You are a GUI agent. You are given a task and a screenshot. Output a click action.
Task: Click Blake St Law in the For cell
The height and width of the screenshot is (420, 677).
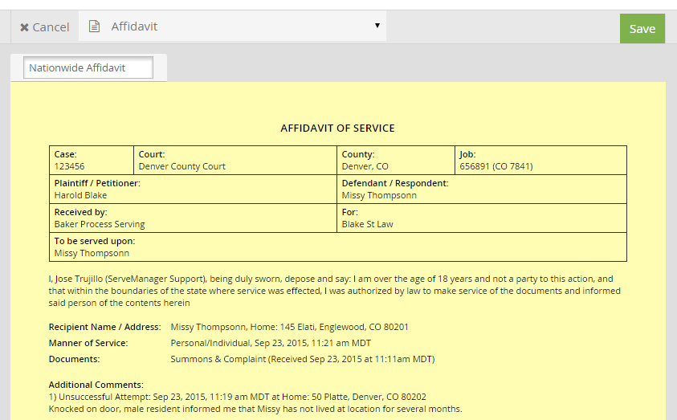(367, 224)
